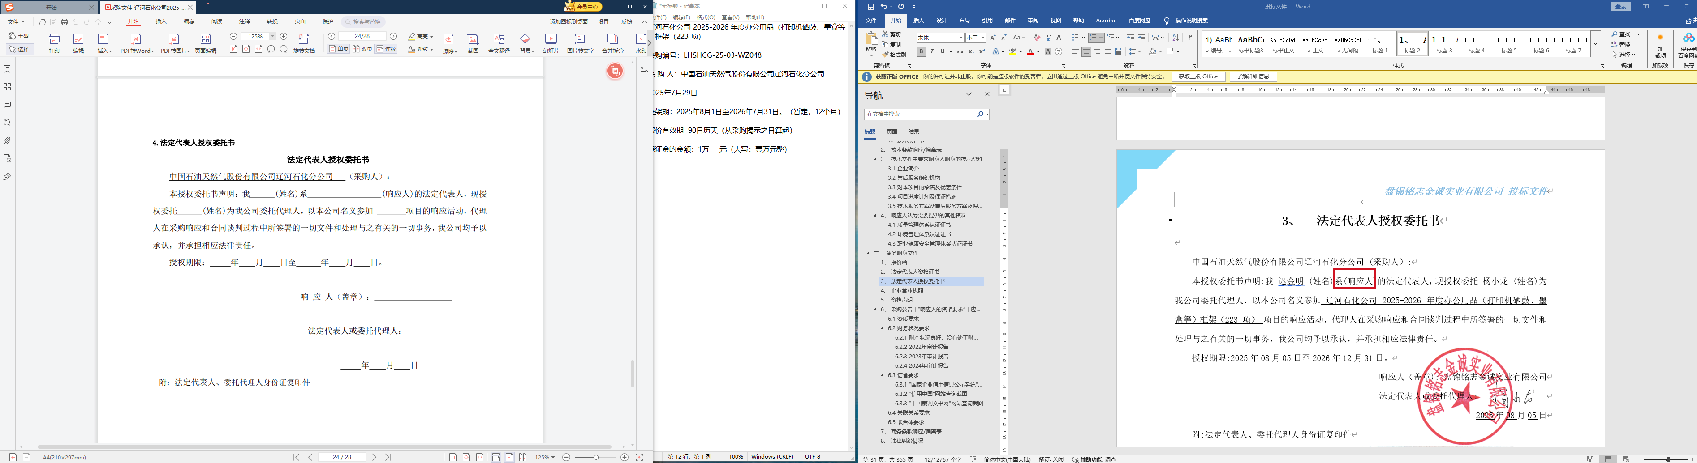Click the Print (打印) button in PDF toolbar
Screen dimensions: 1697x463
point(54,43)
